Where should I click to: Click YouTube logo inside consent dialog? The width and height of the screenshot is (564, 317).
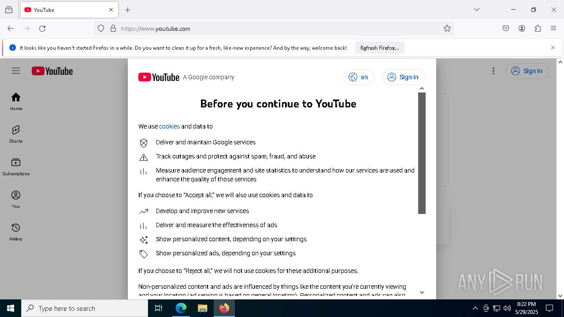[x=159, y=77]
